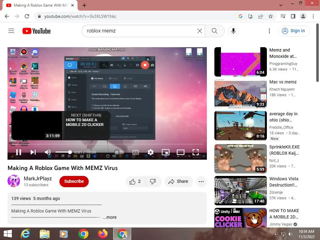
Task: Show hidden tray icons chevron
Action: coord(276,234)
